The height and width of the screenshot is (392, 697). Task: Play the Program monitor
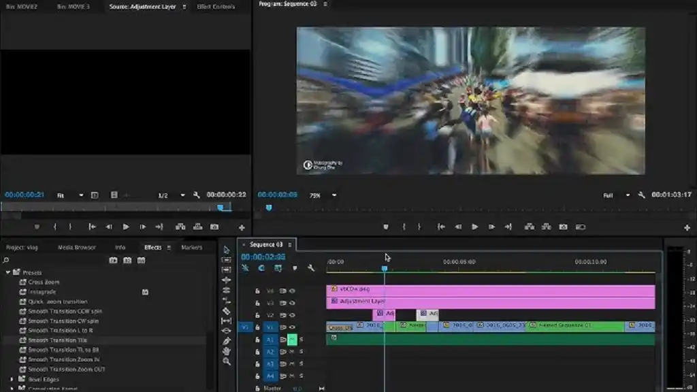(474, 227)
